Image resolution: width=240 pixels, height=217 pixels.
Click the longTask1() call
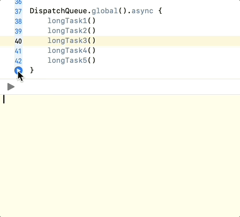pyautogui.click(x=72, y=21)
